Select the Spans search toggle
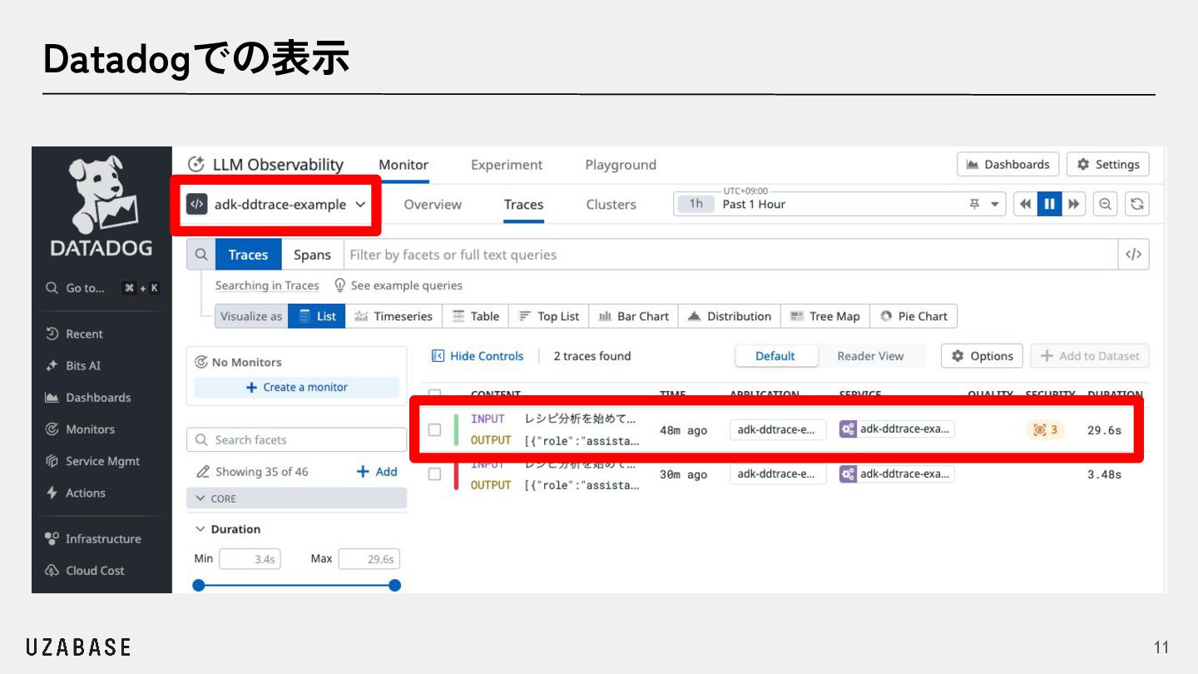This screenshot has height=674, width=1198. [x=312, y=255]
